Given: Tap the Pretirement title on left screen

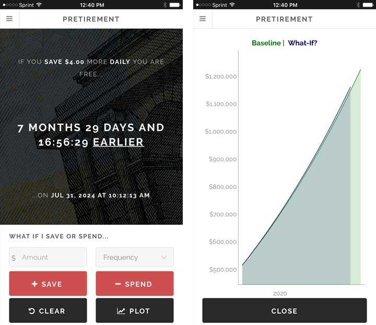Looking at the screenshot, I should pyautogui.click(x=91, y=19).
